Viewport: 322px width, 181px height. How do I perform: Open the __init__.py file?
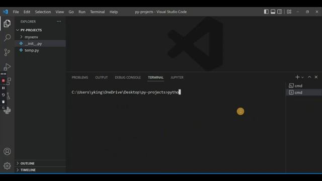click(40, 44)
